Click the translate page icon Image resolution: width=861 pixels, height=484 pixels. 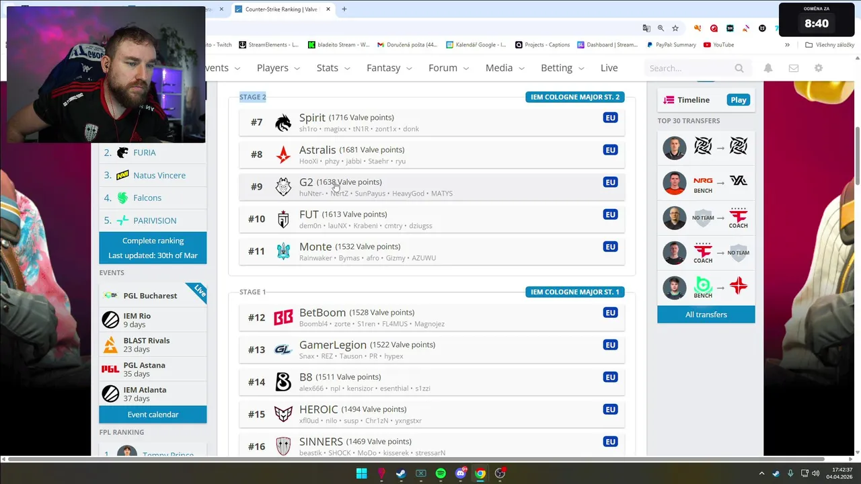(x=646, y=28)
